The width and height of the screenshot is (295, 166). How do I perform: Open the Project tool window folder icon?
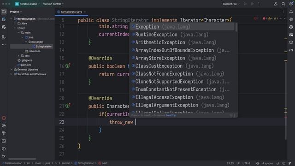(4, 12)
